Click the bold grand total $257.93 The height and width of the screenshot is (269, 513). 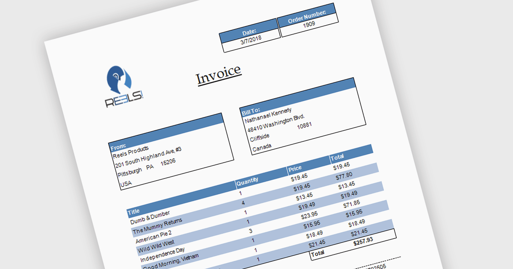(x=363, y=242)
